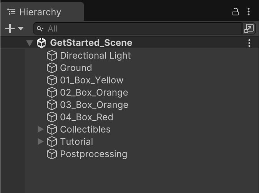
Task: Toggle the Hierarchy panel lock icon
Action: tap(236, 12)
